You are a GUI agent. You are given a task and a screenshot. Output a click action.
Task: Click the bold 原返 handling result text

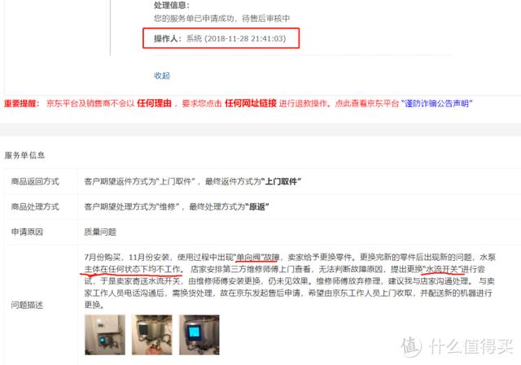pyautogui.click(x=257, y=206)
